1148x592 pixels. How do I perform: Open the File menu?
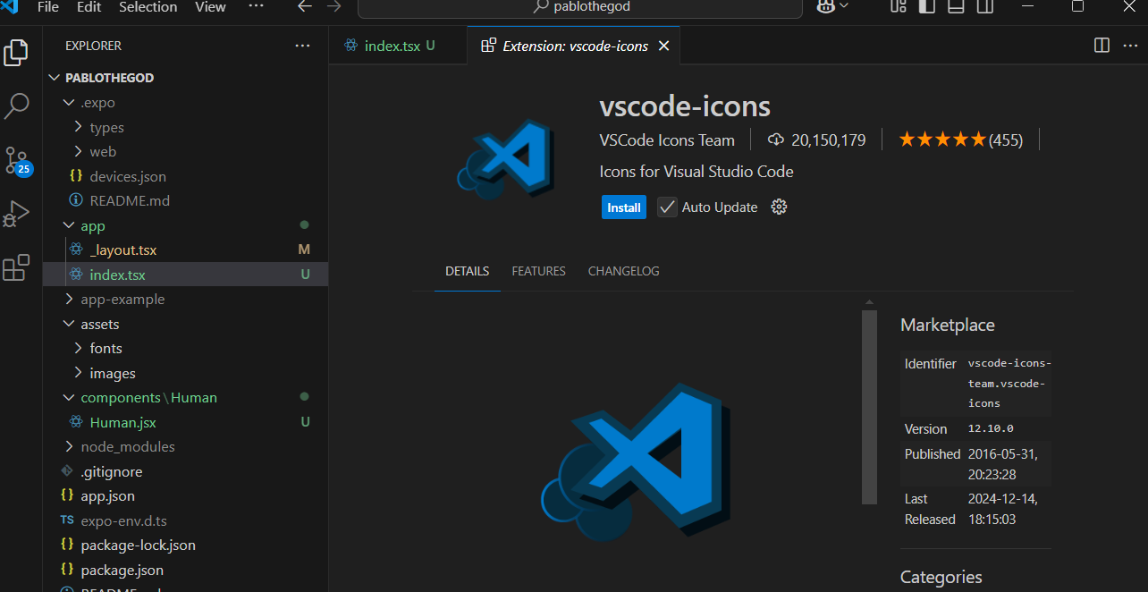tap(48, 7)
